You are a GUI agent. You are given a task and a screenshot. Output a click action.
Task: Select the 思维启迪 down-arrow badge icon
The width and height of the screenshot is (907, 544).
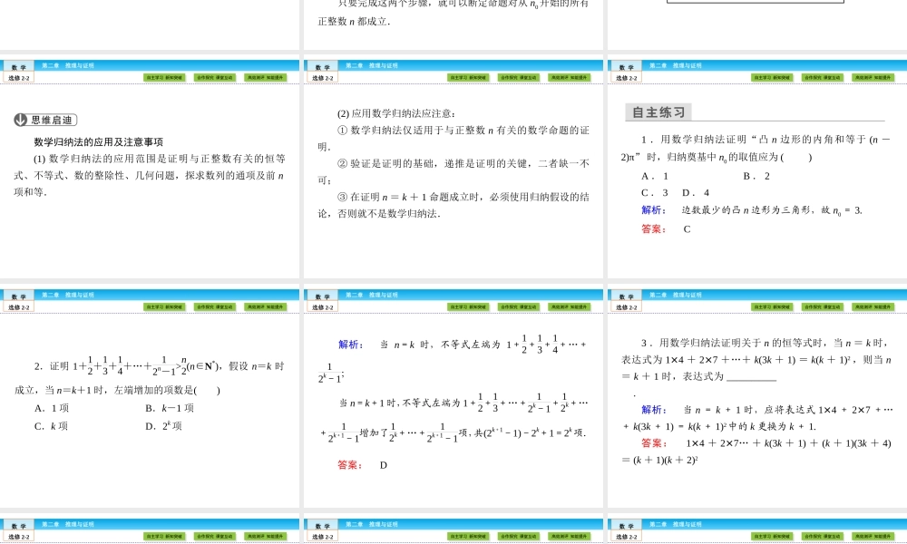(x=19, y=118)
